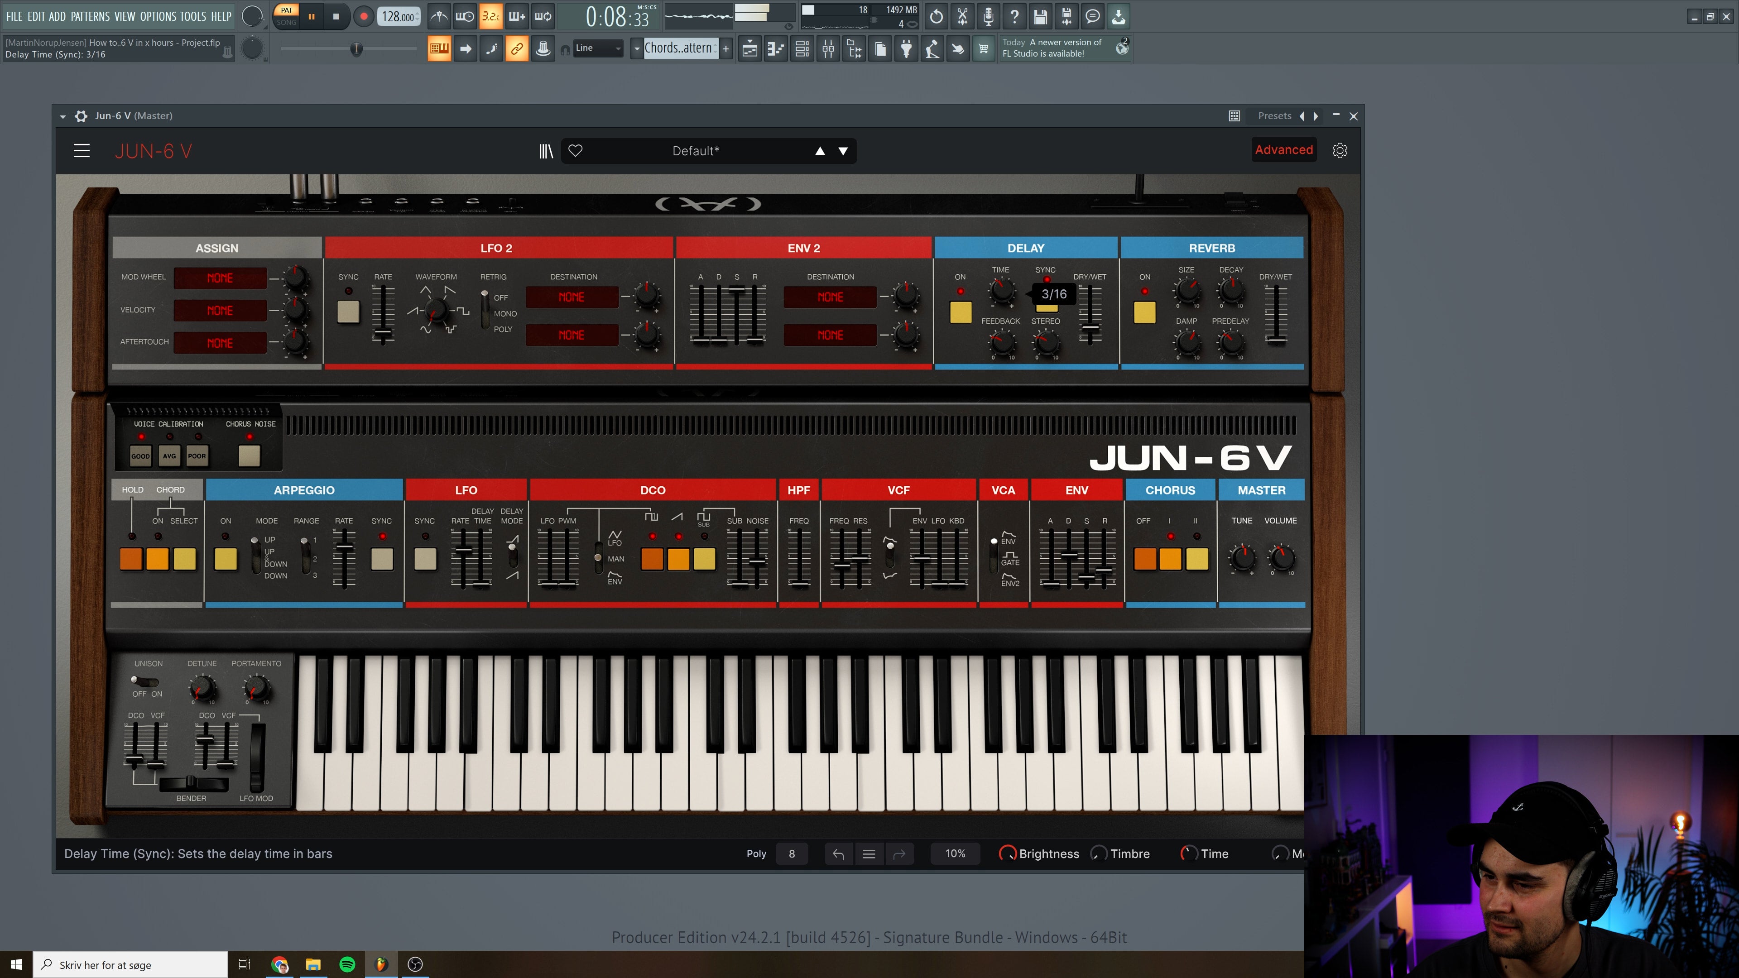Open the Mod Wheel assign destination
The height and width of the screenshot is (978, 1739).
(220, 278)
